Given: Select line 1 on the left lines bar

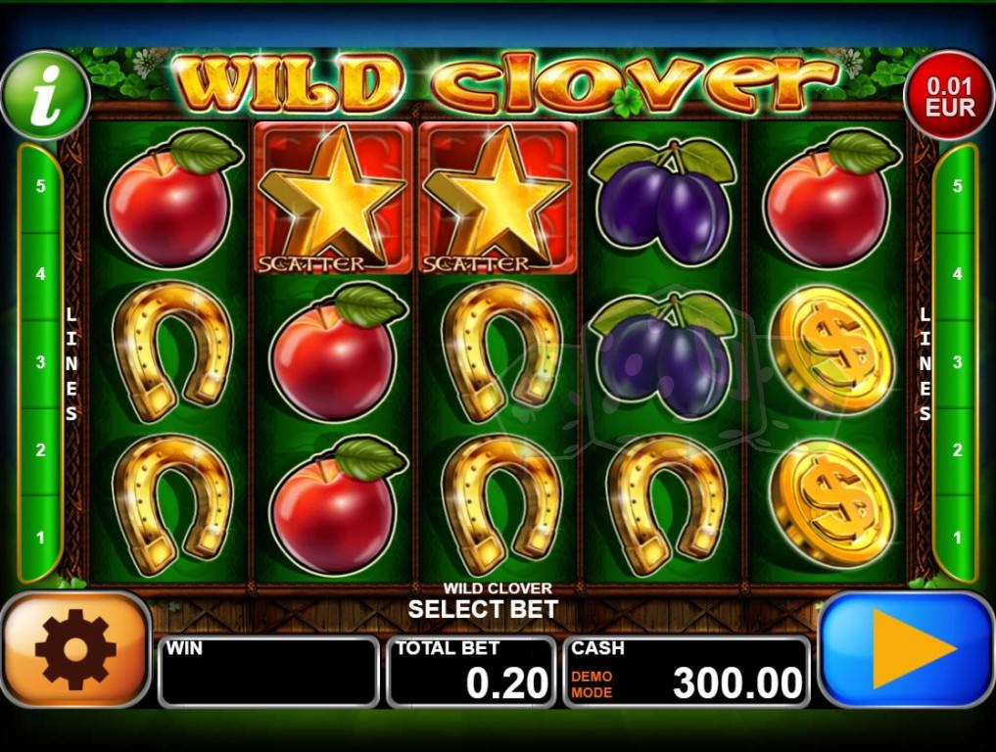Looking at the screenshot, I should 41,538.
